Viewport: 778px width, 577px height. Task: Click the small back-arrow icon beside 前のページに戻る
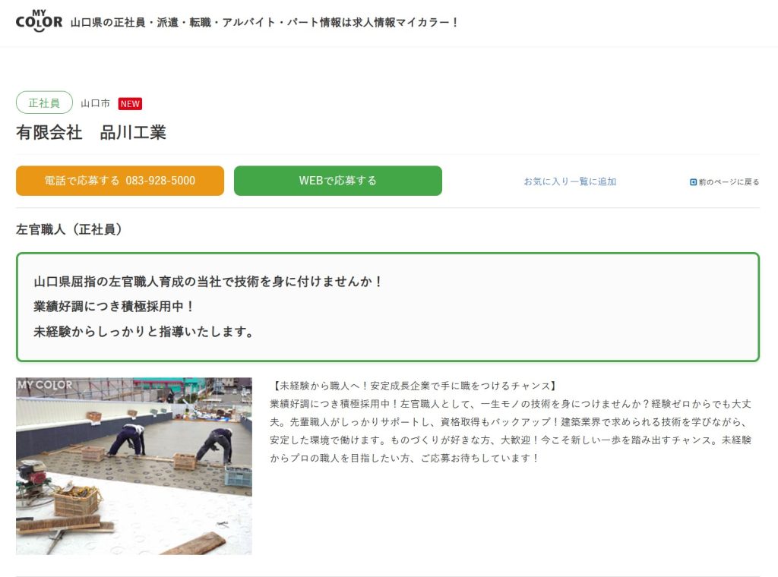coord(693,182)
